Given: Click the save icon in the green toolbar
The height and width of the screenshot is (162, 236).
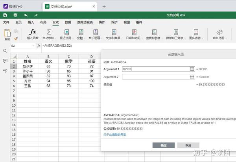Looking at the screenshot, I should tap(5, 15).
